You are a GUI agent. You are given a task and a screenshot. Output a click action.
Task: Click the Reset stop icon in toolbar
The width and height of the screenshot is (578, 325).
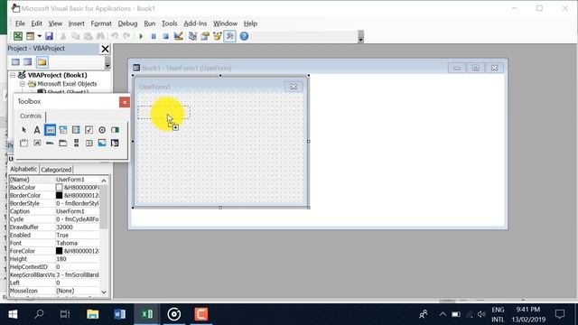coord(165,36)
